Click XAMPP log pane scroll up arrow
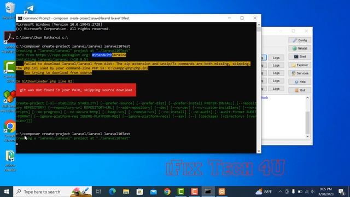The width and height of the screenshot is (350, 197). coord(307,98)
